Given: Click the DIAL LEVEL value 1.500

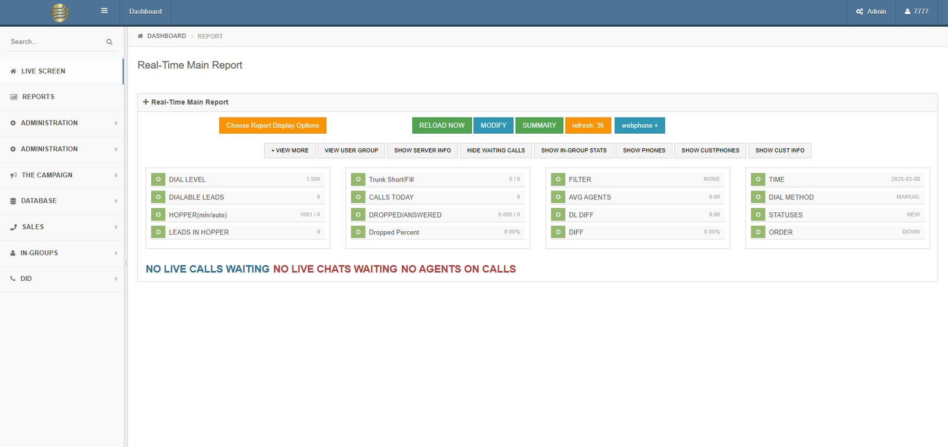Looking at the screenshot, I should point(313,179).
